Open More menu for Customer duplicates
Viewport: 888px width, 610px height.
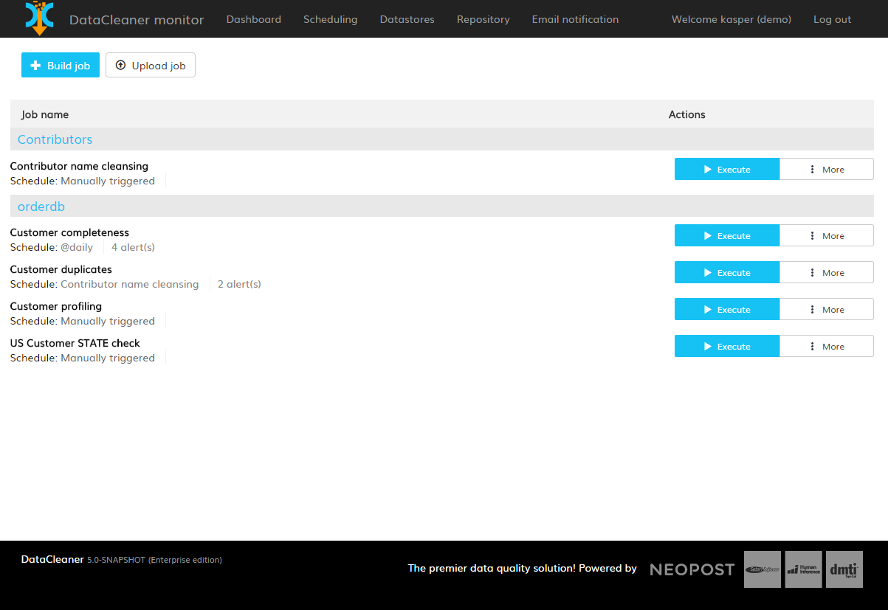click(827, 272)
